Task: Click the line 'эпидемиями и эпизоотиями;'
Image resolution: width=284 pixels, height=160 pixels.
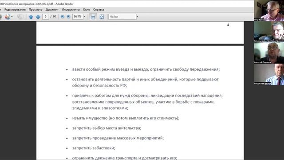Action: click(x=100, y=108)
